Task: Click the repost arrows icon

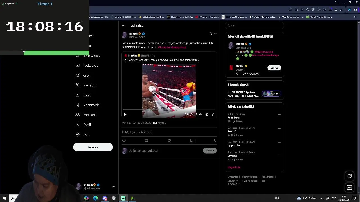Action: [146, 141]
